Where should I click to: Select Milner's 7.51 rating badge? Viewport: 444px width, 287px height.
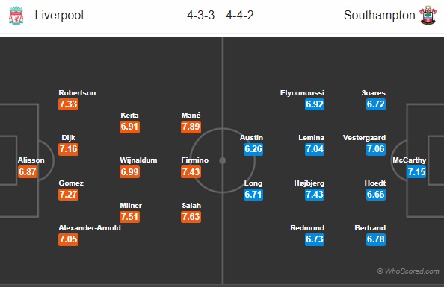pyautogui.click(x=130, y=217)
